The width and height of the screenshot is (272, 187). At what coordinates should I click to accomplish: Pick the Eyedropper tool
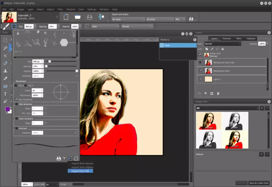click(x=5, y=79)
